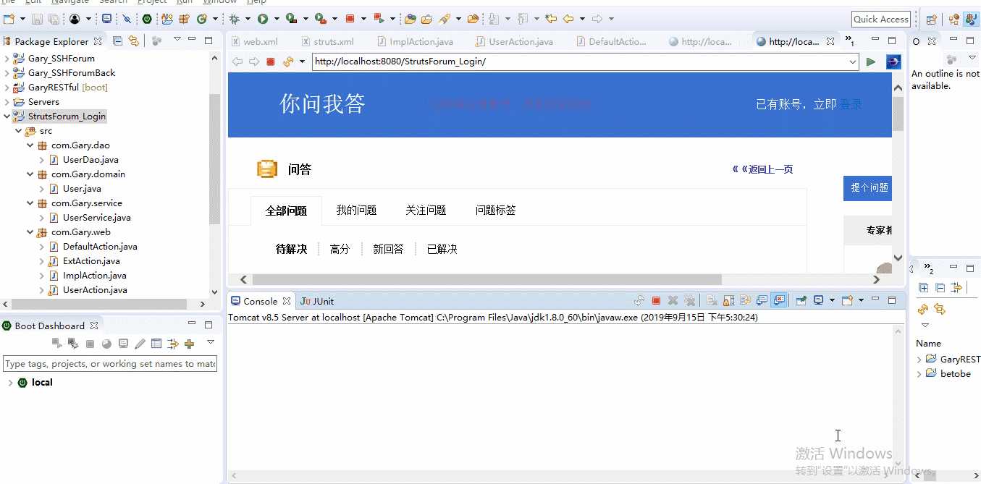This screenshot has width=981, height=484.
Task: Open the UserAction.java editor tab
Action: (515, 41)
